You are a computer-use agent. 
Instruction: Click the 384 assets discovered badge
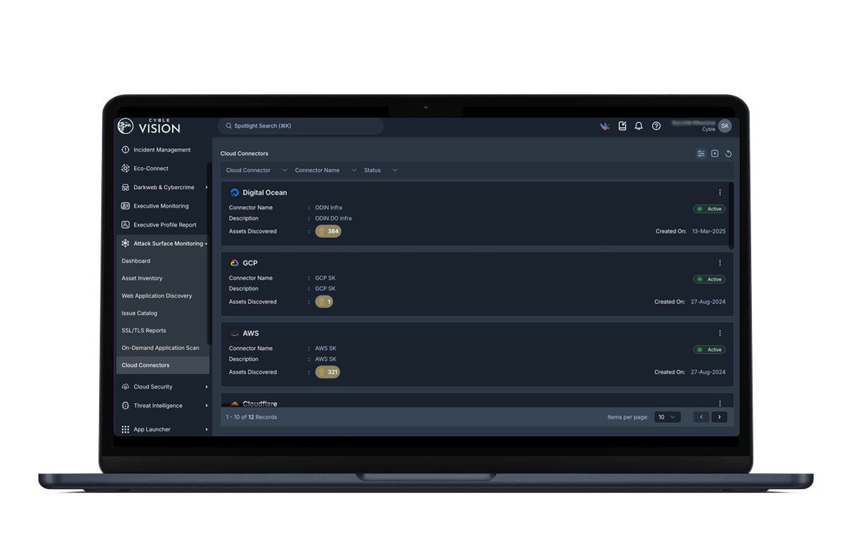(328, 232)
